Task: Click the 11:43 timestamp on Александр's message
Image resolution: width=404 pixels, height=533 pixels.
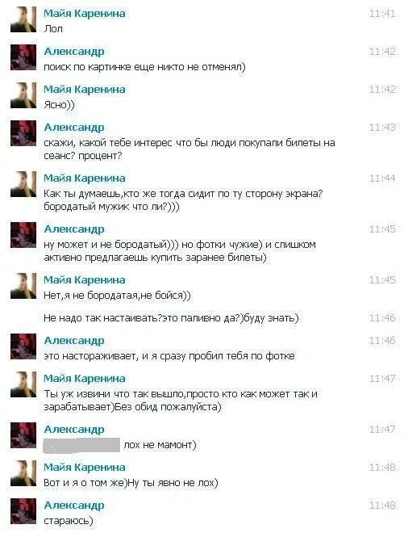Action: point(382,128)
